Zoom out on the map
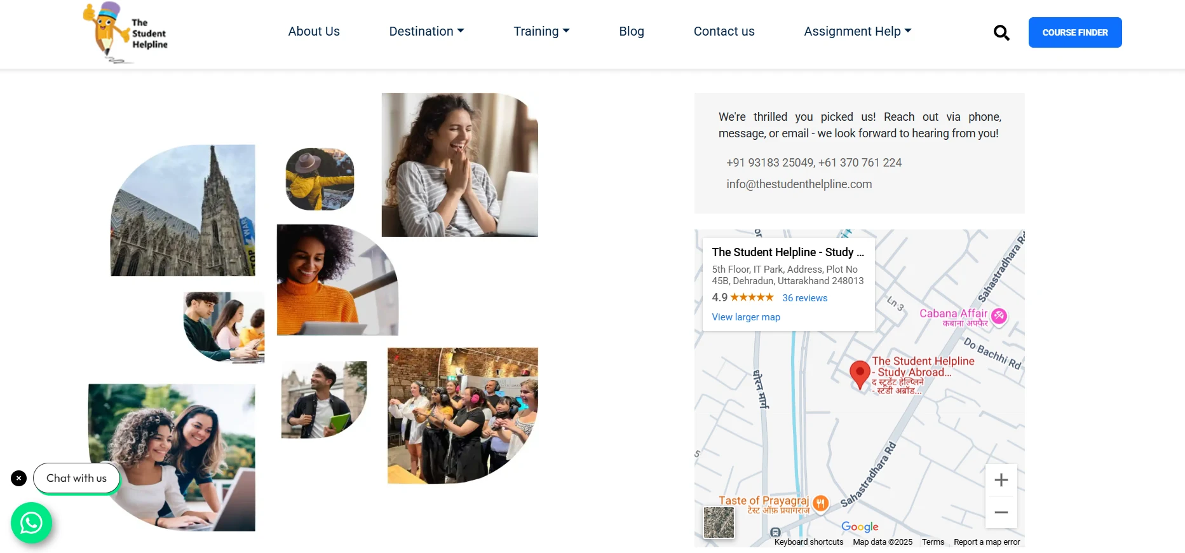1185x553 pixels. click(1001, 512)
